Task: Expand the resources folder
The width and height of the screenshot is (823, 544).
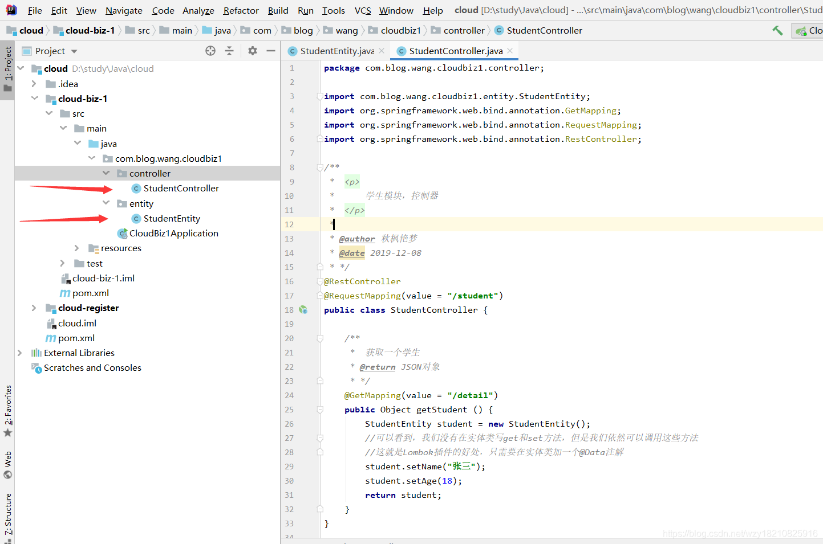Action: point(77,248)
